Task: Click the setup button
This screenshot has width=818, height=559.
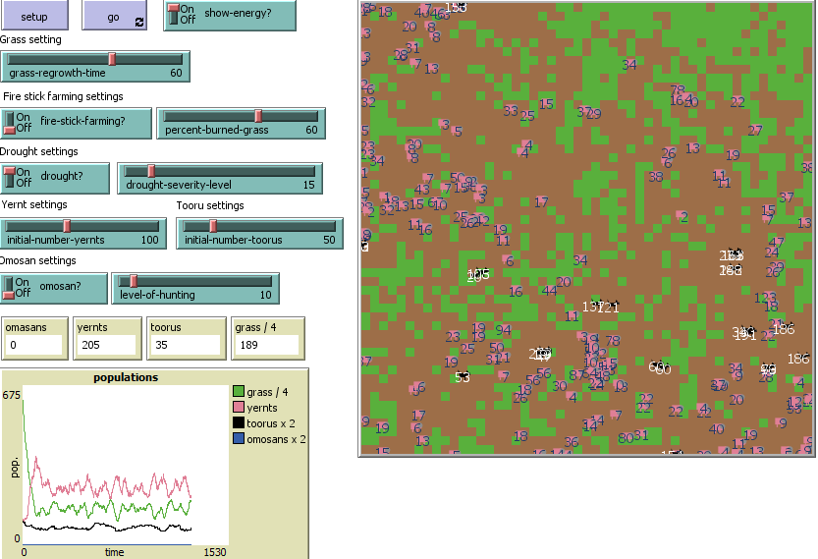Action: pyautogui.click(x=34, y=15)
